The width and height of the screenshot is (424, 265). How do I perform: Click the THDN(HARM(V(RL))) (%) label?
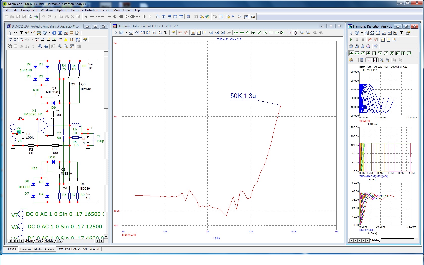pyautogui.click(x=374, y=176)
